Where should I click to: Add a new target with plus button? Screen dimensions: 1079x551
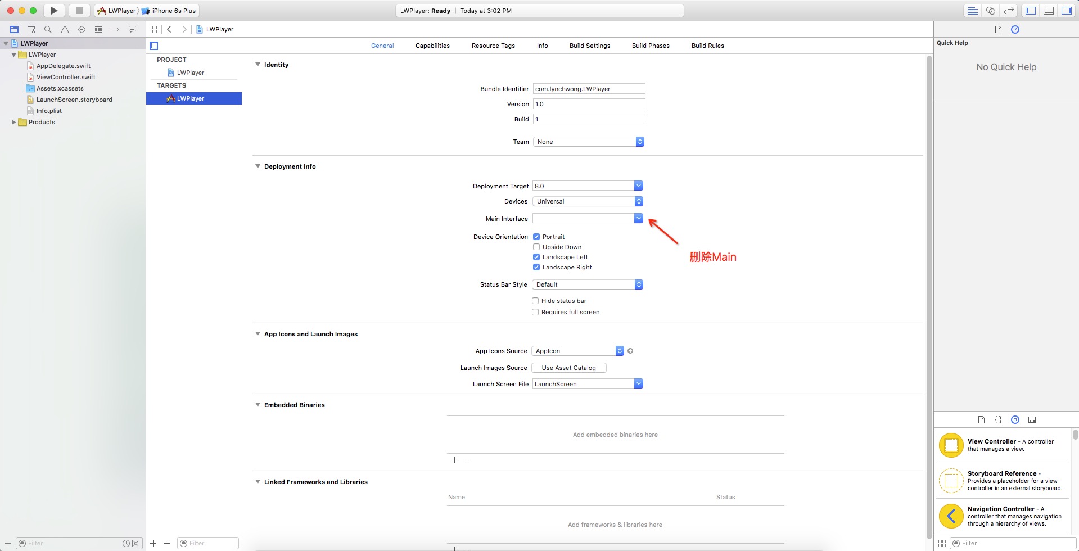pyautogui.click(x=154, y=543)
